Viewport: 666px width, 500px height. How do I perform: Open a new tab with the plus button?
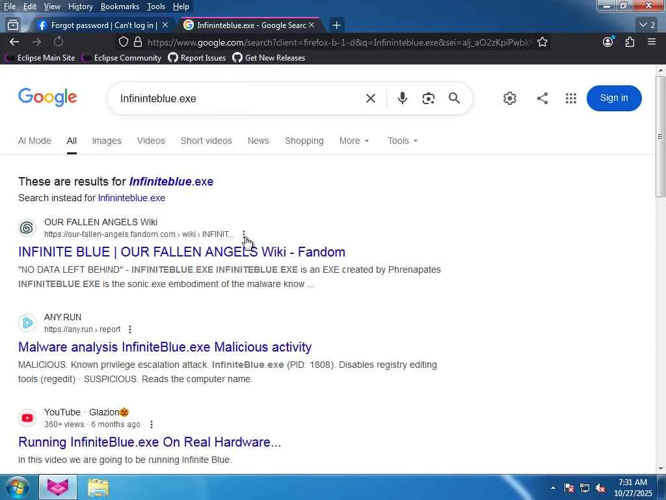[336, 25]
